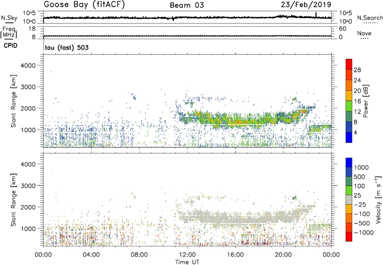383x265 pixels.
Task: Click the Velocity panel 'Slant Range [km]' label
Action: point(13,200)
